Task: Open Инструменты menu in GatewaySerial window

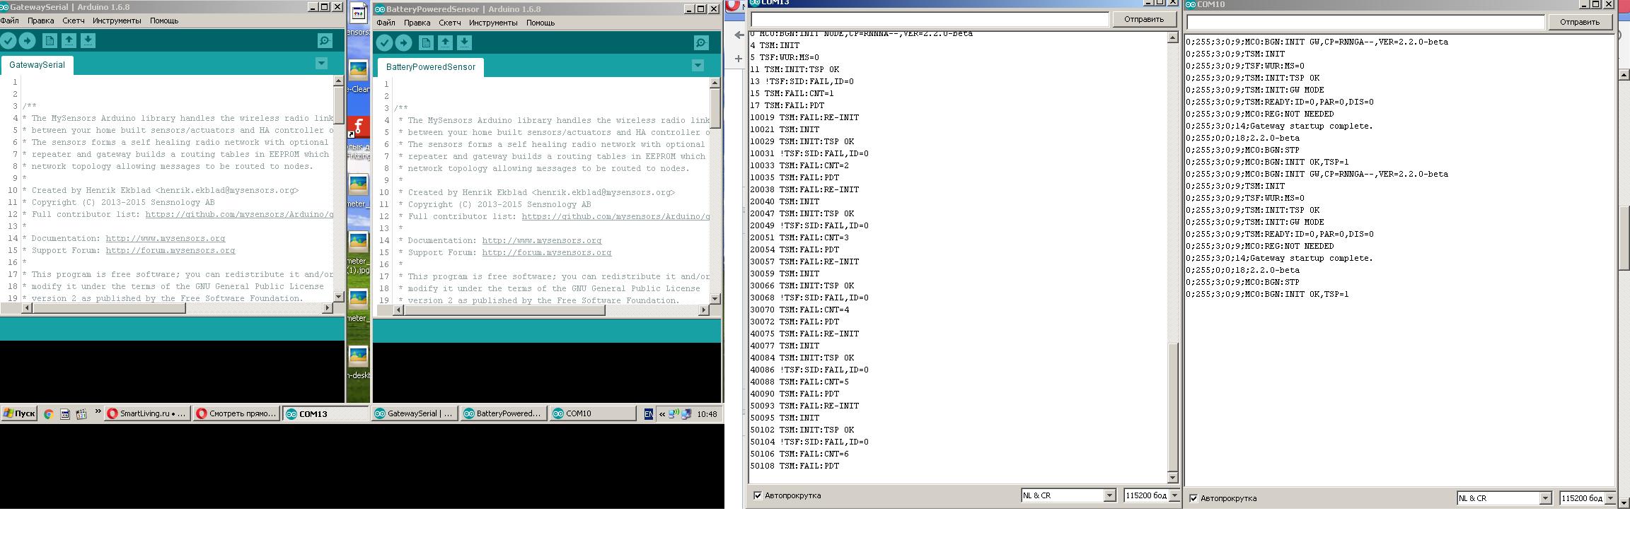Action: coord(117,20)
